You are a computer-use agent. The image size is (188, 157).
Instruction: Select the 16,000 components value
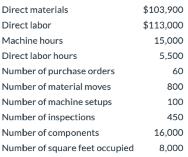[x=169, y=133]
